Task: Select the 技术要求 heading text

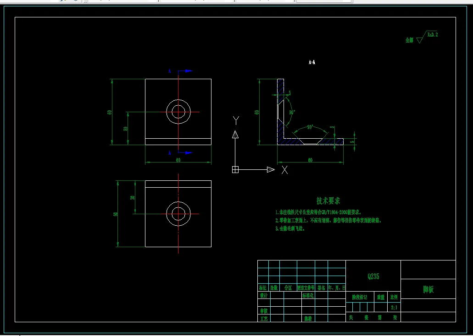Action: pyautogui.click(x=328, y=201)
